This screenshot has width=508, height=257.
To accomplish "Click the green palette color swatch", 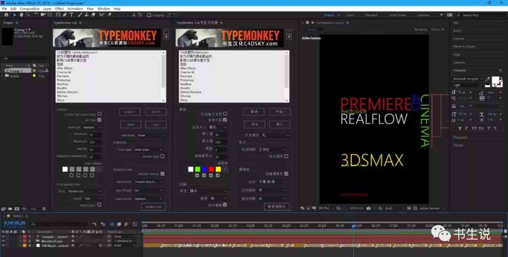I will (x=197, y=169).
